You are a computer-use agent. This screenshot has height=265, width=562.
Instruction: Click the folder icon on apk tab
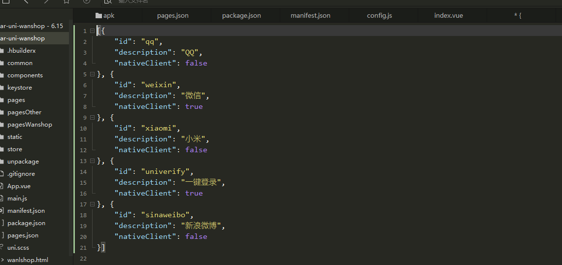99,16
